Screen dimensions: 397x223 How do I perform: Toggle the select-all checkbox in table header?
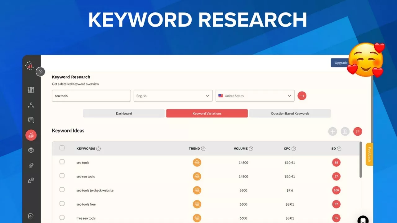62,148
